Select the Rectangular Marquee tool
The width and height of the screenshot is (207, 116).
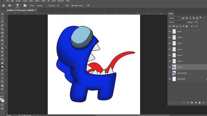pyautogui.click(x=2, y=18)
